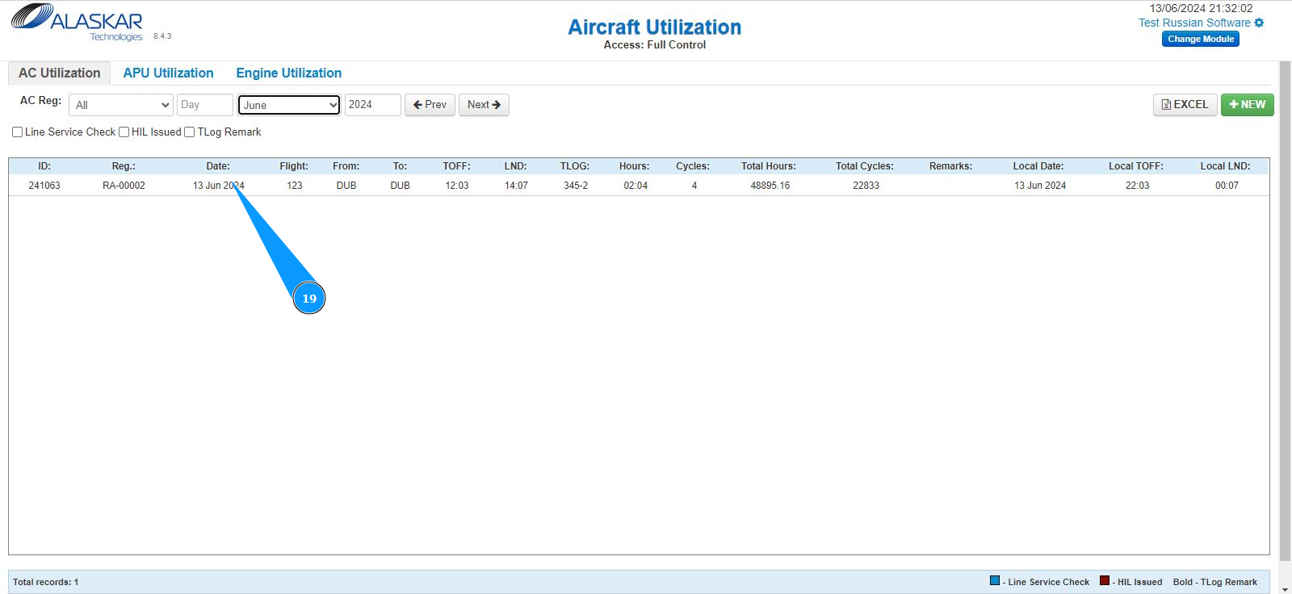
Task: Toggle the TLog Remark checkbox
Action: click(190, 132)
